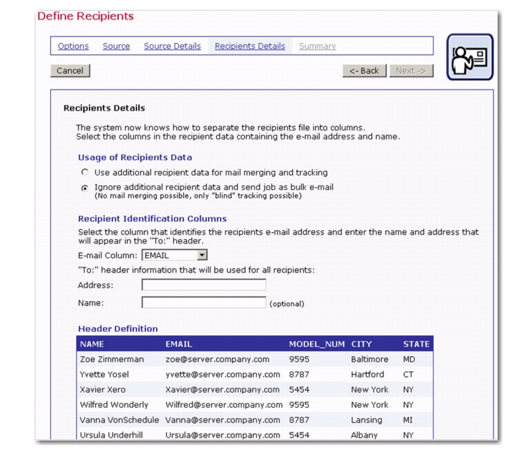
Task: Select the Ursula Underhill name cell
Action: (x=111, y=435)
